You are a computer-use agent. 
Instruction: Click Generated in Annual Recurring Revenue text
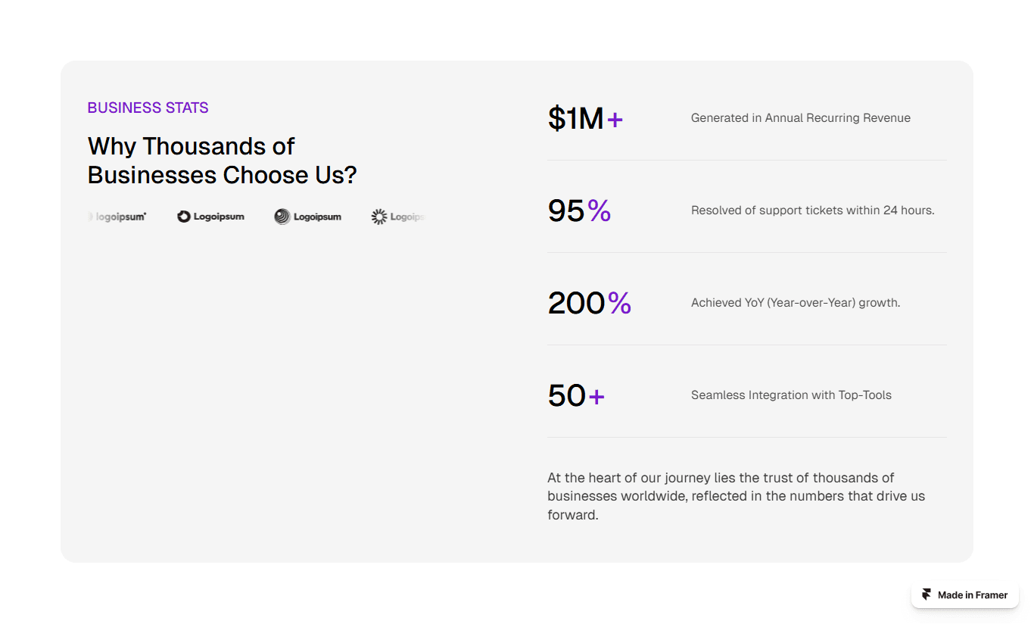click(x=801, y=118)
